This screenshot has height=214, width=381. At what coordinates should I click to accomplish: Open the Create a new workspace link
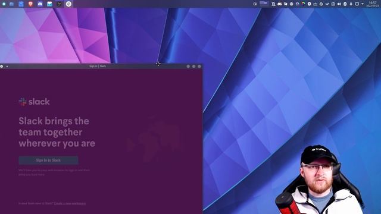[70, 203]
